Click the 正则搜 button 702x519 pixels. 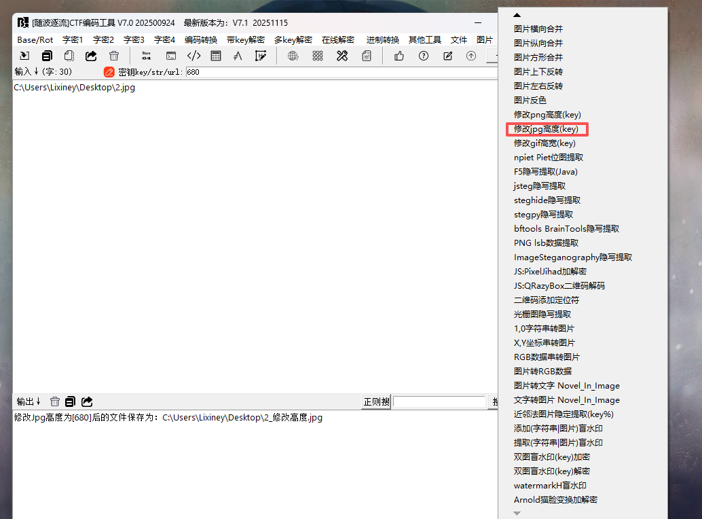[x=376, y=402]
